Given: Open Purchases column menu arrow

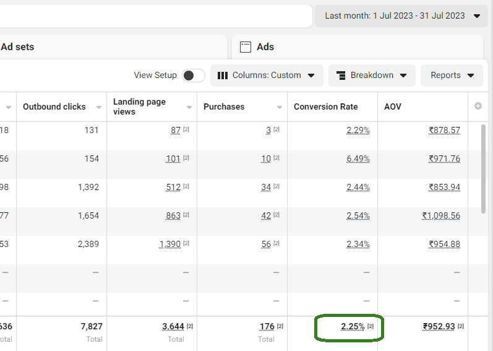Looking at the screenshot, I should coord(280,107).
